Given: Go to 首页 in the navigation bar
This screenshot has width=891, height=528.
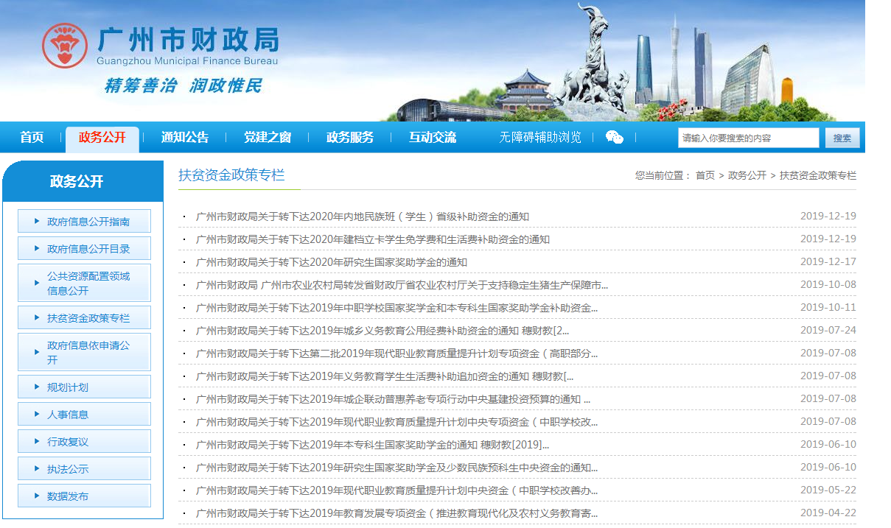Looking at the screenshot, I should 32,138.
